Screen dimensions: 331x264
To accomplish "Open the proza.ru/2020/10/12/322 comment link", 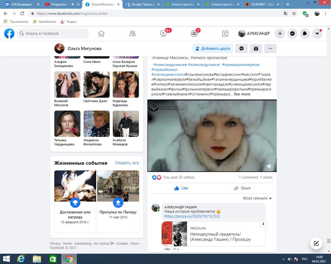I will [x=192, y=216].
